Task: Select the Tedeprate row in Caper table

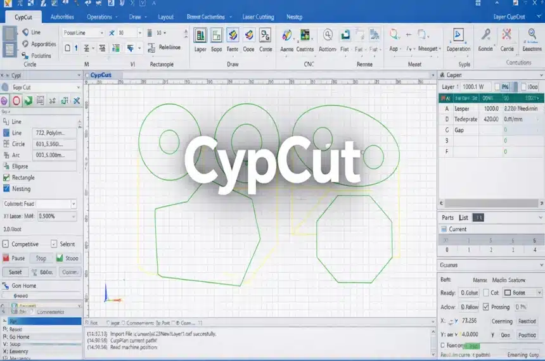Action: coord(491,119)
